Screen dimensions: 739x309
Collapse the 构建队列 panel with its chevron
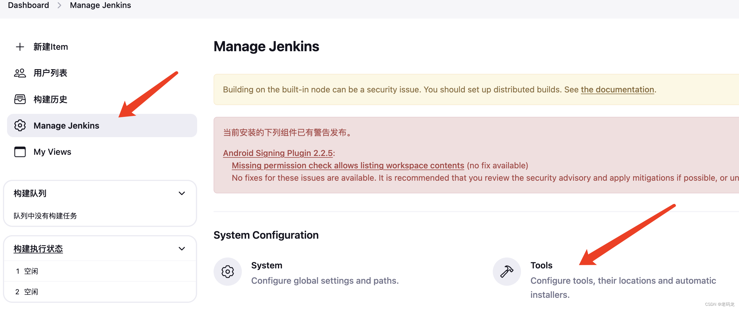[182, 193]
